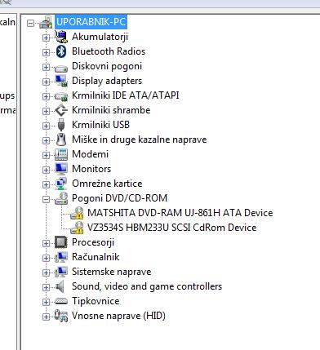Expand the Računalnik category
Viewport: 320px width, 350px height.
point(46,258)
